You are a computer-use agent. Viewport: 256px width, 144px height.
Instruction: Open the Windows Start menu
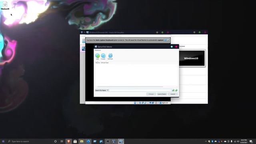click(x=3, y=141)
